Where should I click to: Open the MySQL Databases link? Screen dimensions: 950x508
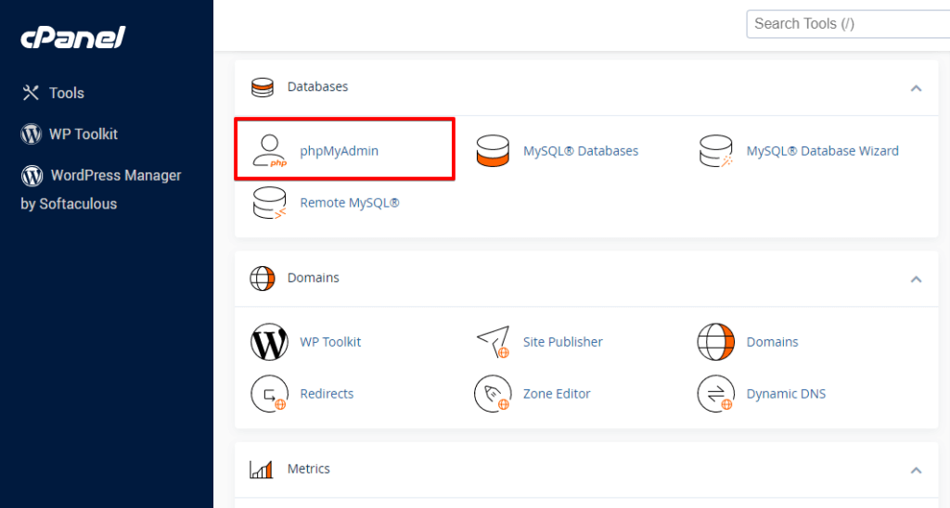(581, 151)
